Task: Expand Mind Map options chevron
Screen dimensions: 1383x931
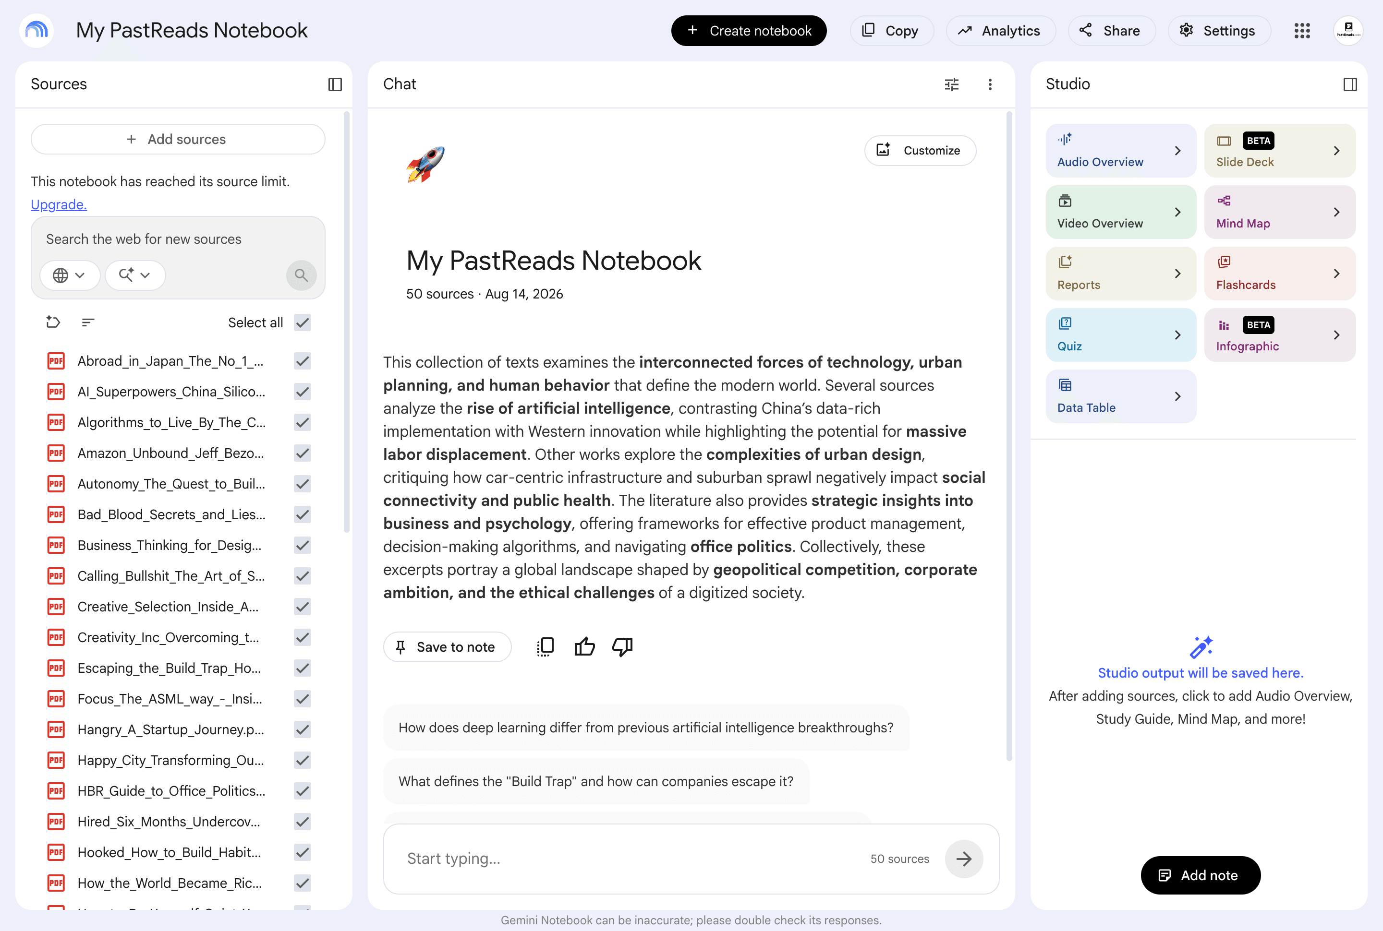Action: tap(1337, 212)
